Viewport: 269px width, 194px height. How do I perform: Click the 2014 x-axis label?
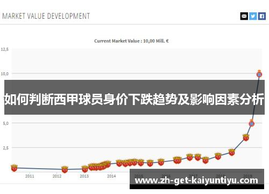pyautogui.click(x=111, y=176)
